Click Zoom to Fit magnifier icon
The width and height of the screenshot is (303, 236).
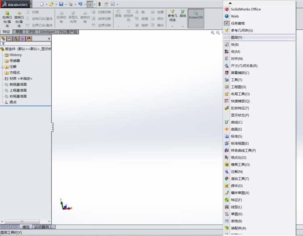[212, 33]
